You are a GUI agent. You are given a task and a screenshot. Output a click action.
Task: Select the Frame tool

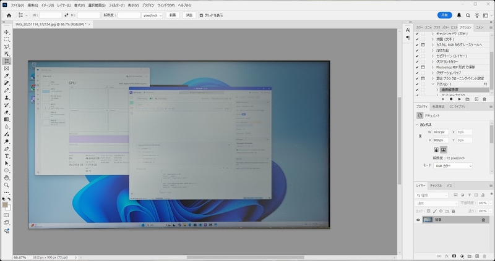6,68
